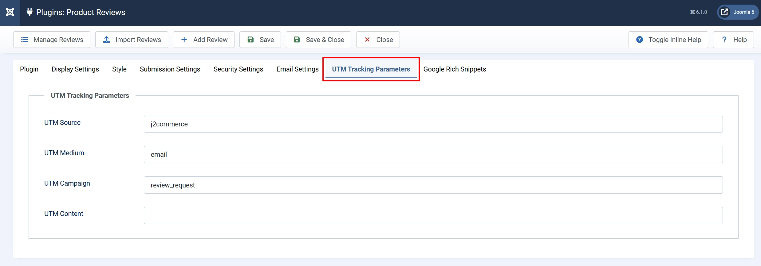Click the UTM Content label
The image size is (761, 266).
pyautogui.click(x=64, y=214)
